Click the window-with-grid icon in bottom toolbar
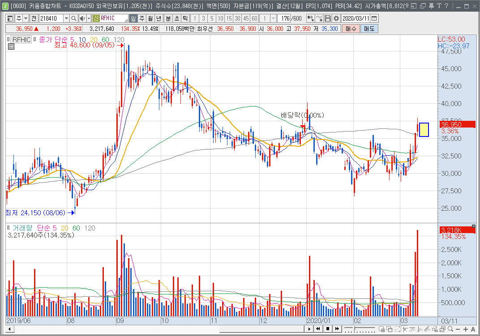This screenshot has height=336, width=480. pos(382,329)
